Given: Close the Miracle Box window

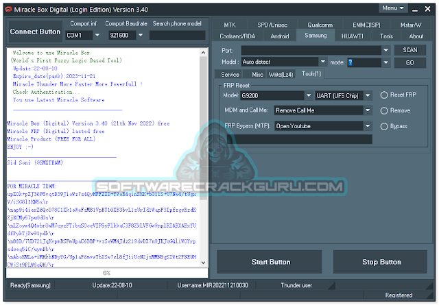Looking at the screenshot, I should [x=427, y=9].
